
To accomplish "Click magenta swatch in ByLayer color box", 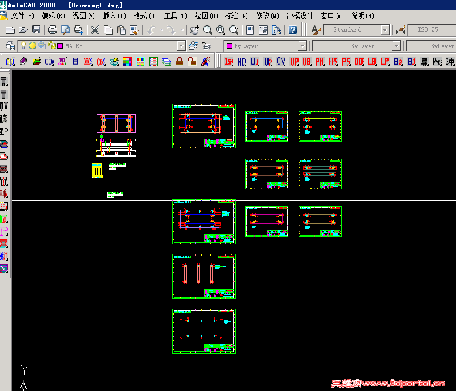I will click(229, 46).
